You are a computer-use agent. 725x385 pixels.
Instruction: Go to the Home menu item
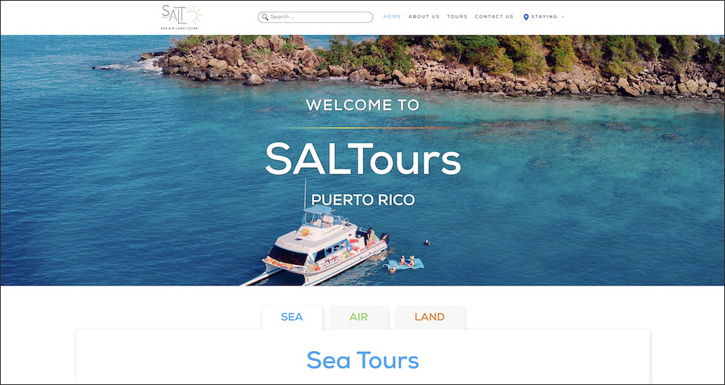(x=392, y=17)
